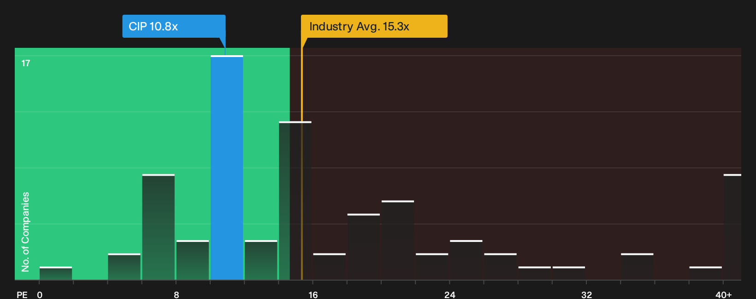
Task: Click the histogram bar at PE 34–36
Action: pyautogui.click(x=637, y=266)
